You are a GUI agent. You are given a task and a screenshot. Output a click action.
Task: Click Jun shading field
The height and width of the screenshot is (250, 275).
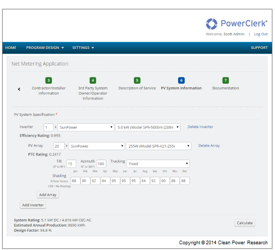coord(125,181)
